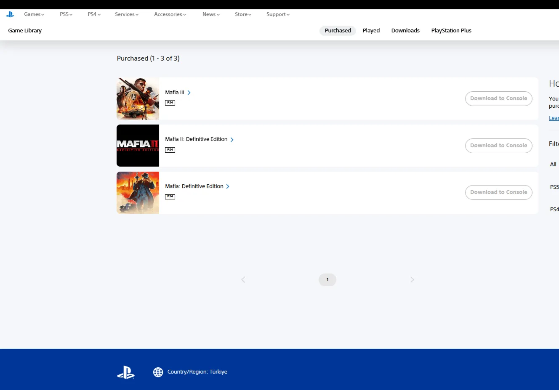Open the PS5 navigation dropdown
This screenshot has width=559, height=390.
click(66, 14)
